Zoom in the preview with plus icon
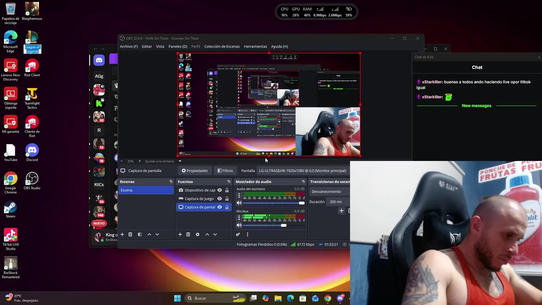 139,161
